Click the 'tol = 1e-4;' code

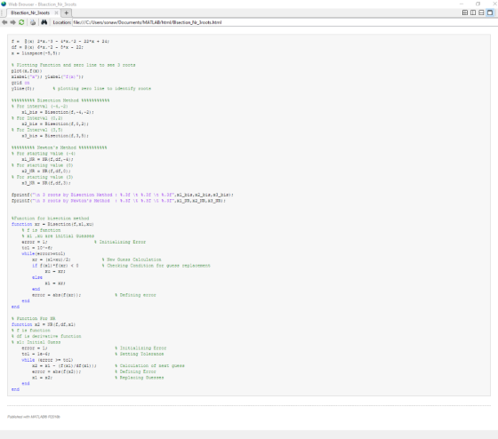[36, 354]
